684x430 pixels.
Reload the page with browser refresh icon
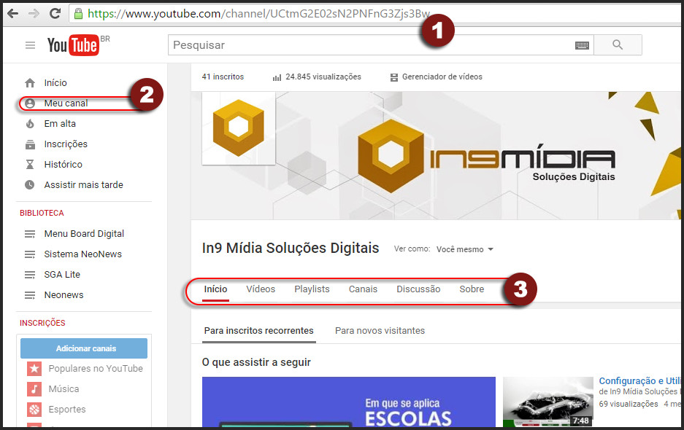point(55,13)
